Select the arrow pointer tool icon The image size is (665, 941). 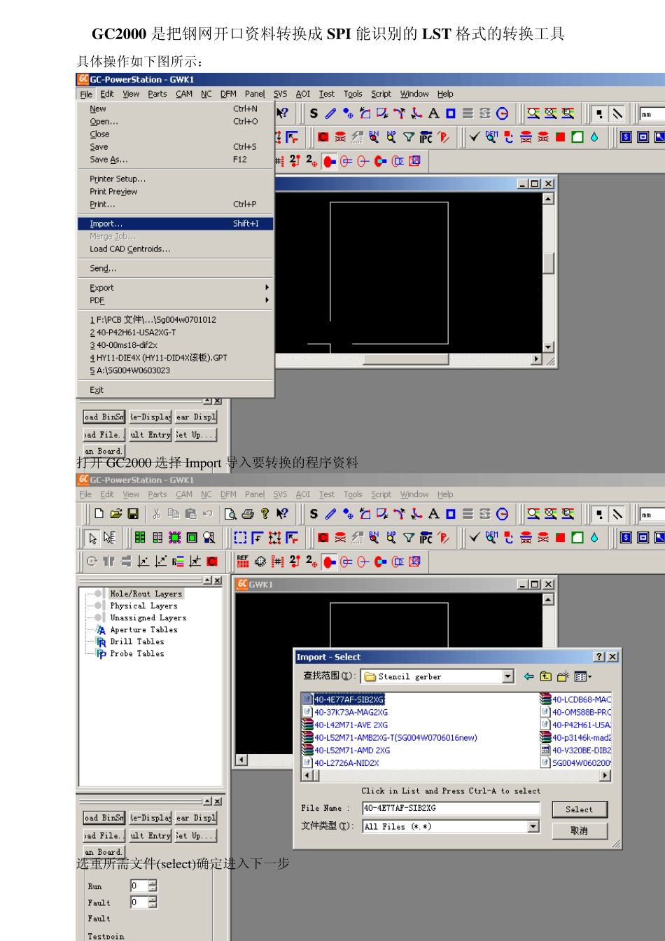pos(92,538)
